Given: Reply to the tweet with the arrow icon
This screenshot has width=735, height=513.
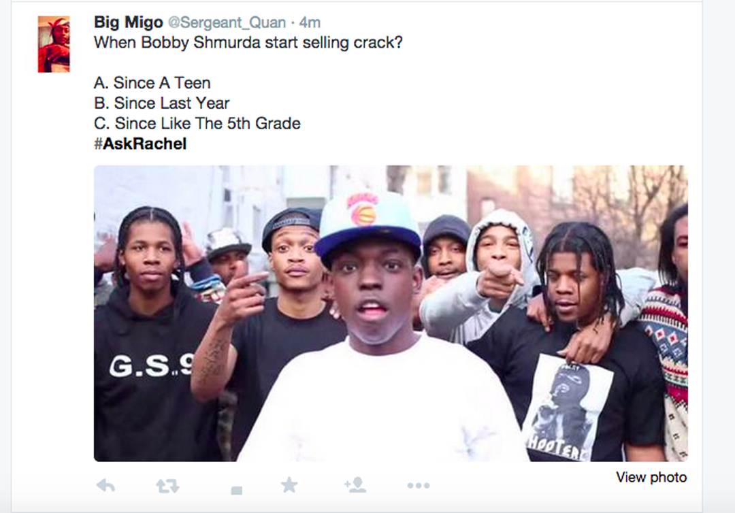Looking at the screenshot, I should (x=105, y=486).
